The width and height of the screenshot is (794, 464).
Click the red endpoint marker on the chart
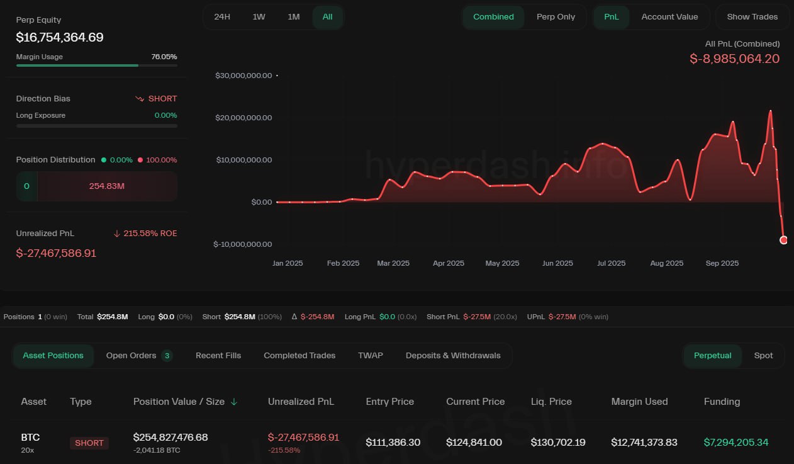pyautogui.click(x=783, y=240)
